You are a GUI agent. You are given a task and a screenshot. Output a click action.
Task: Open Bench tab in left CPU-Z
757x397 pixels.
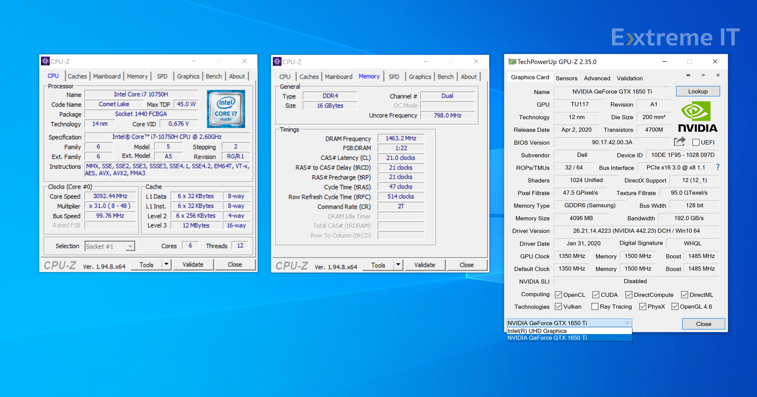(x=214, y=76)
